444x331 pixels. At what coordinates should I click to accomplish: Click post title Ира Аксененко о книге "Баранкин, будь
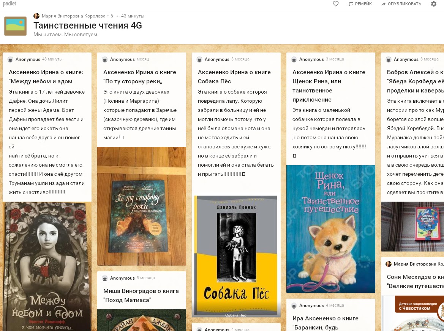325,323
